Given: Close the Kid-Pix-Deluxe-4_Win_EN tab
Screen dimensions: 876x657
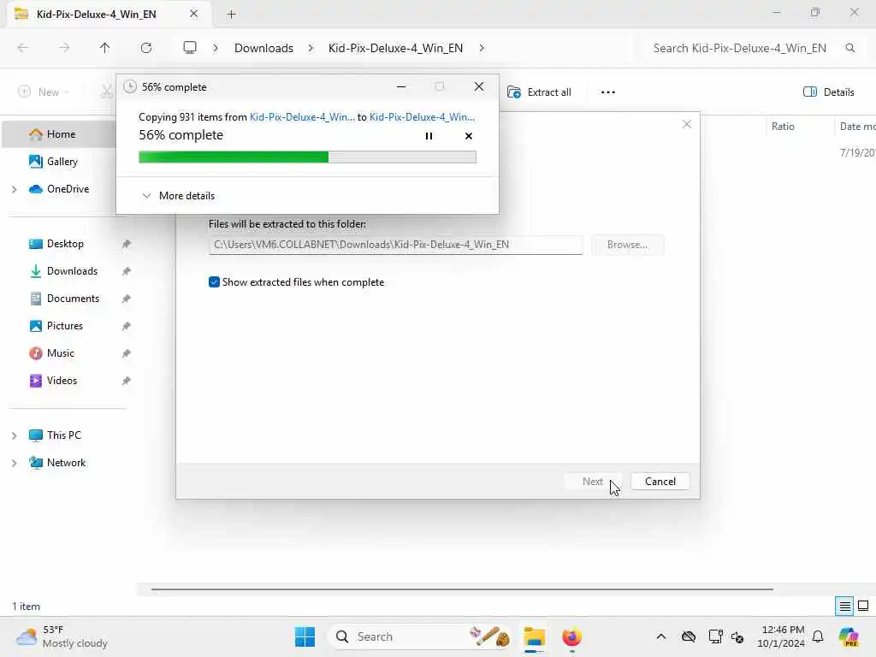Looking at the screenshot, I should coord(194,14).
